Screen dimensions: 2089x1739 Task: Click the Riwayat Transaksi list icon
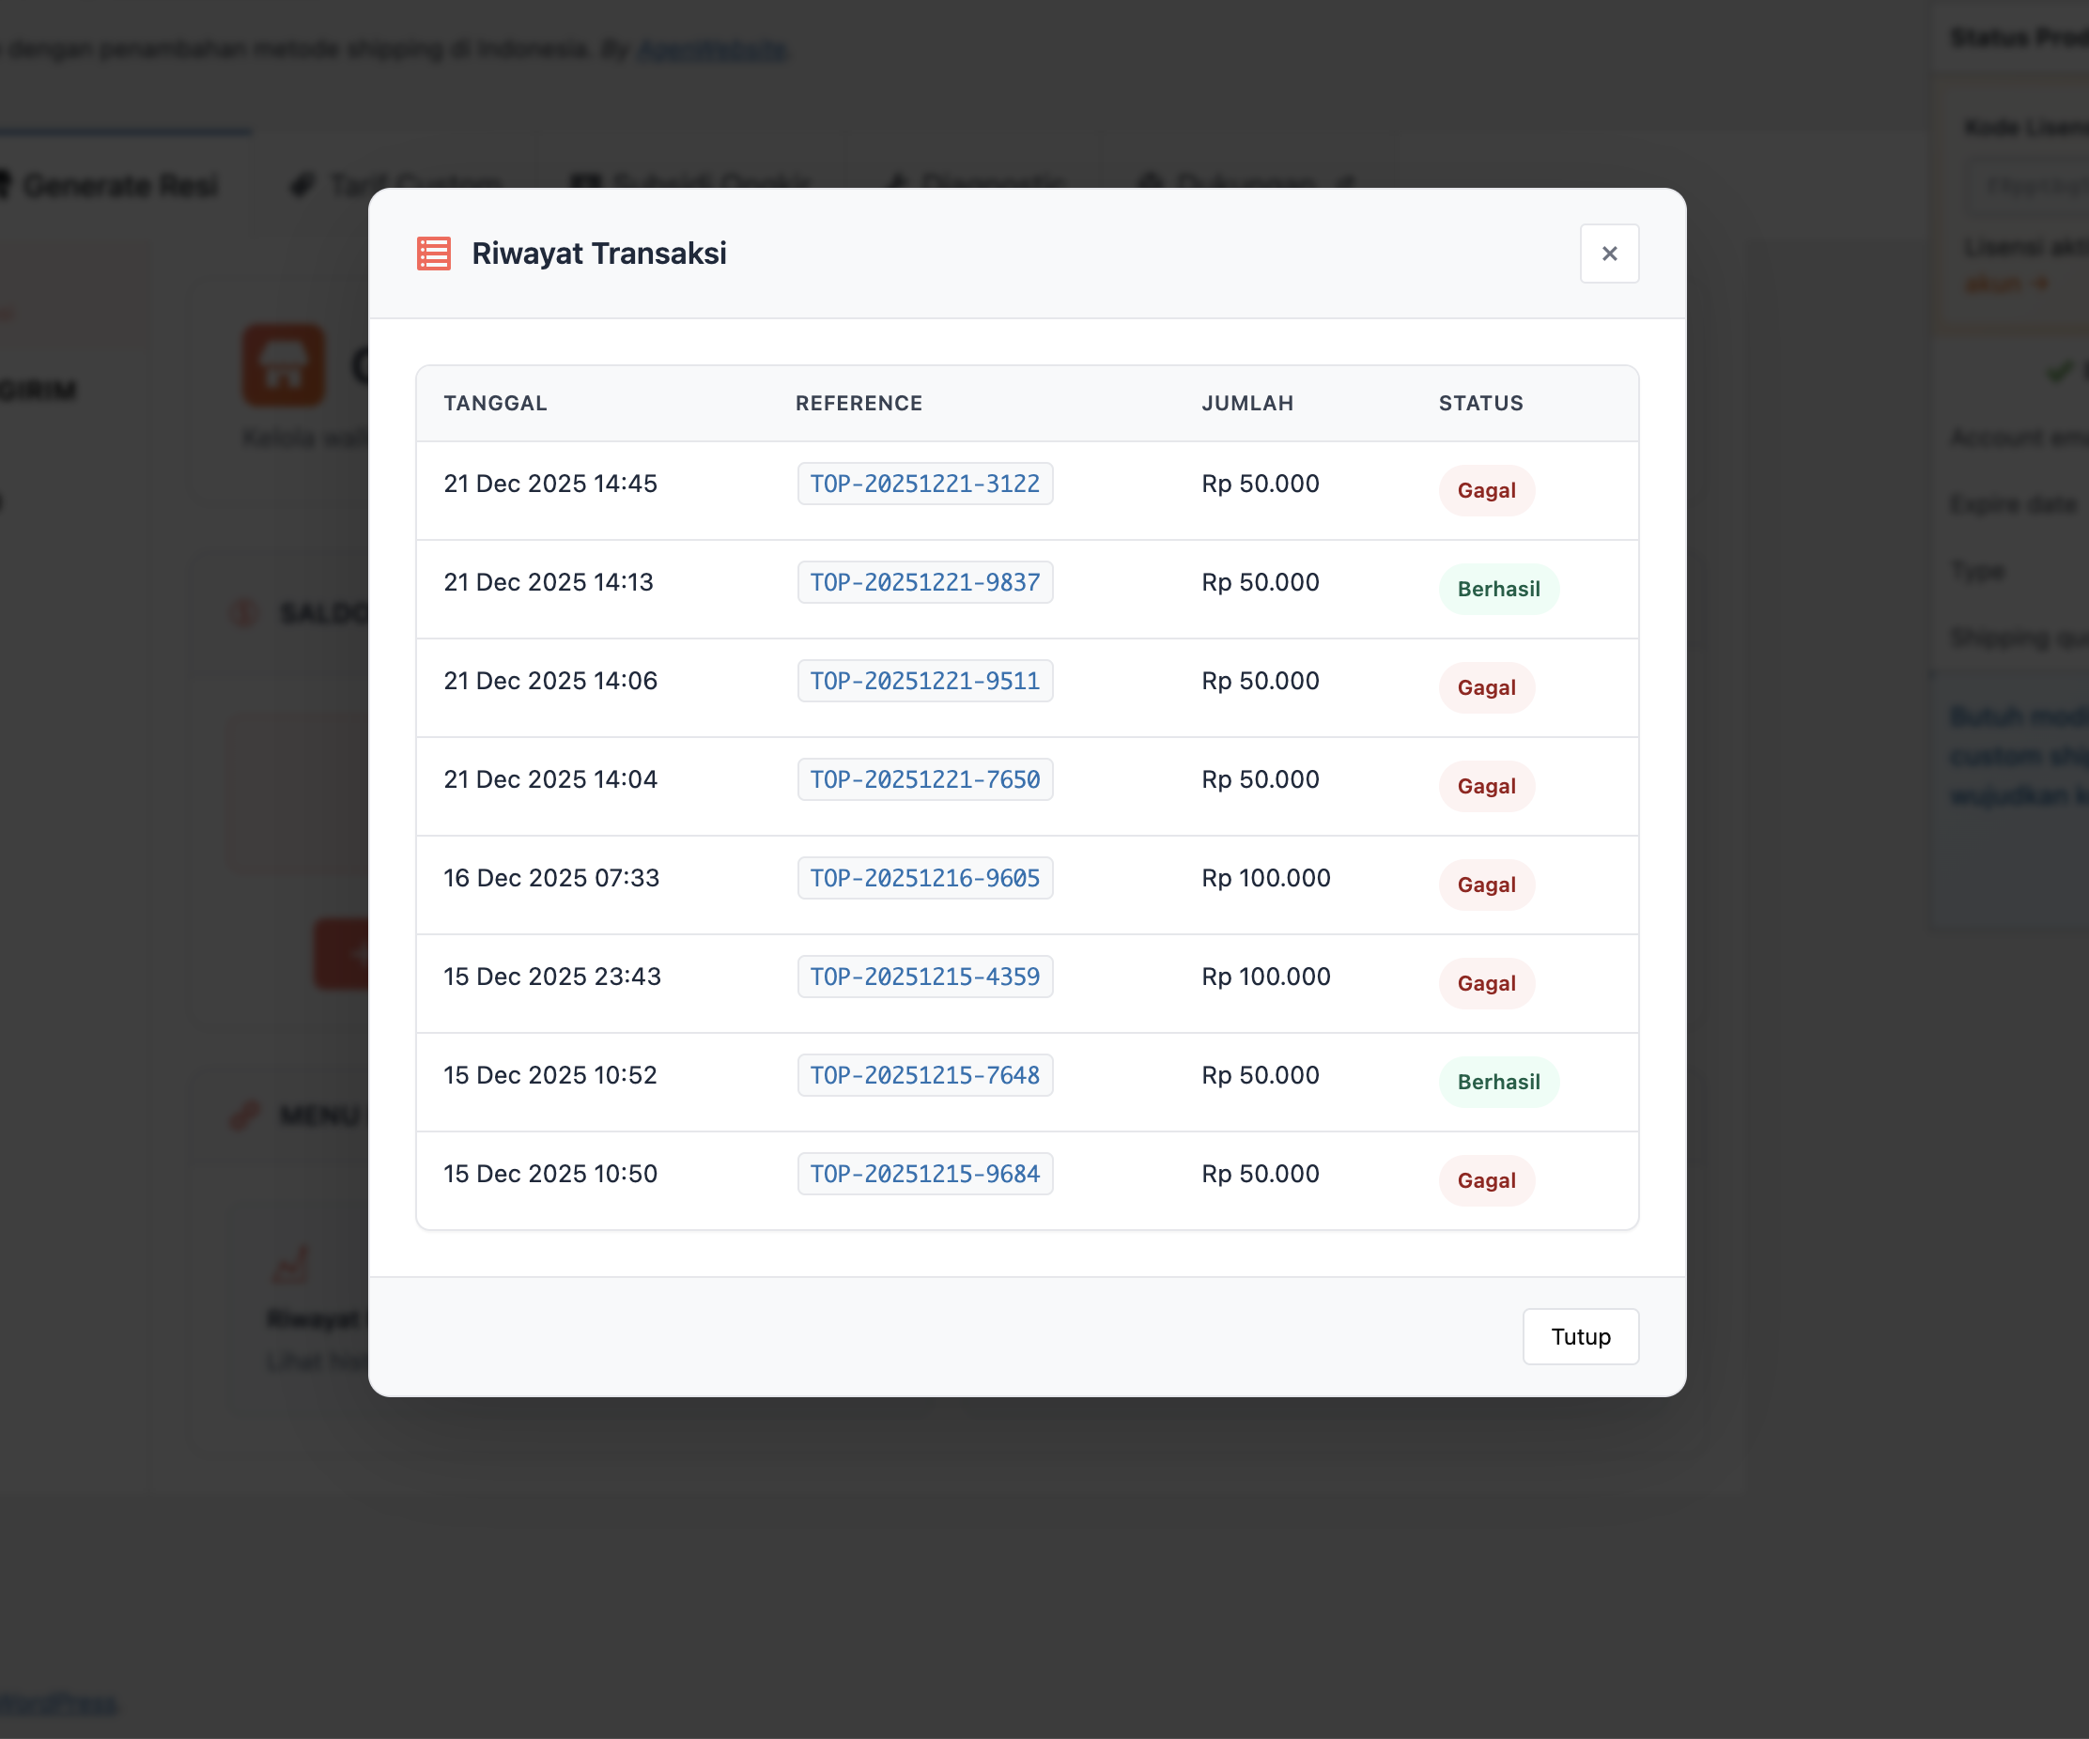[434, 254]
